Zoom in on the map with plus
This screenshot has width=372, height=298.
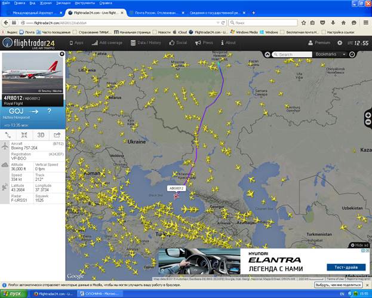point(368,115)
